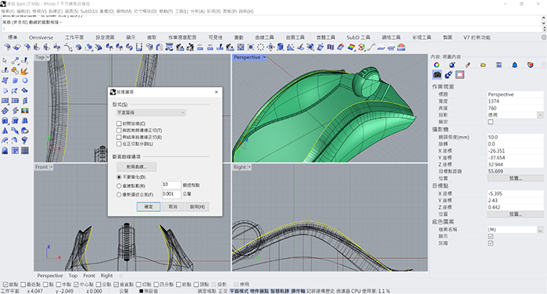This screenshot has height=294, width=547.
Task: Click the explosion-shaped icon in left sidebar
Action: (24, 71)
